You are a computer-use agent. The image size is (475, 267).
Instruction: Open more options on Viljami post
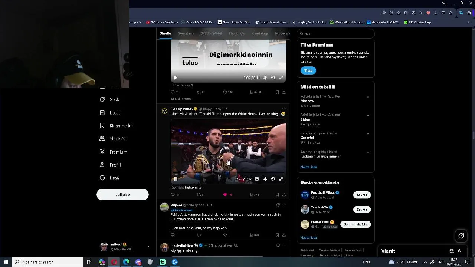point(284,205)
